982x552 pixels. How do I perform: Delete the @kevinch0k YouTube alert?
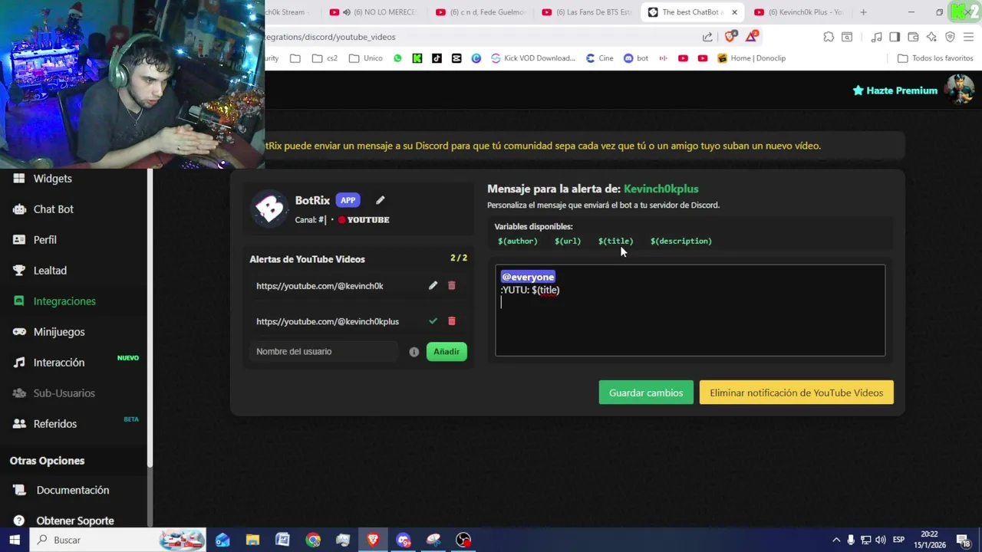tap(451, 285)
